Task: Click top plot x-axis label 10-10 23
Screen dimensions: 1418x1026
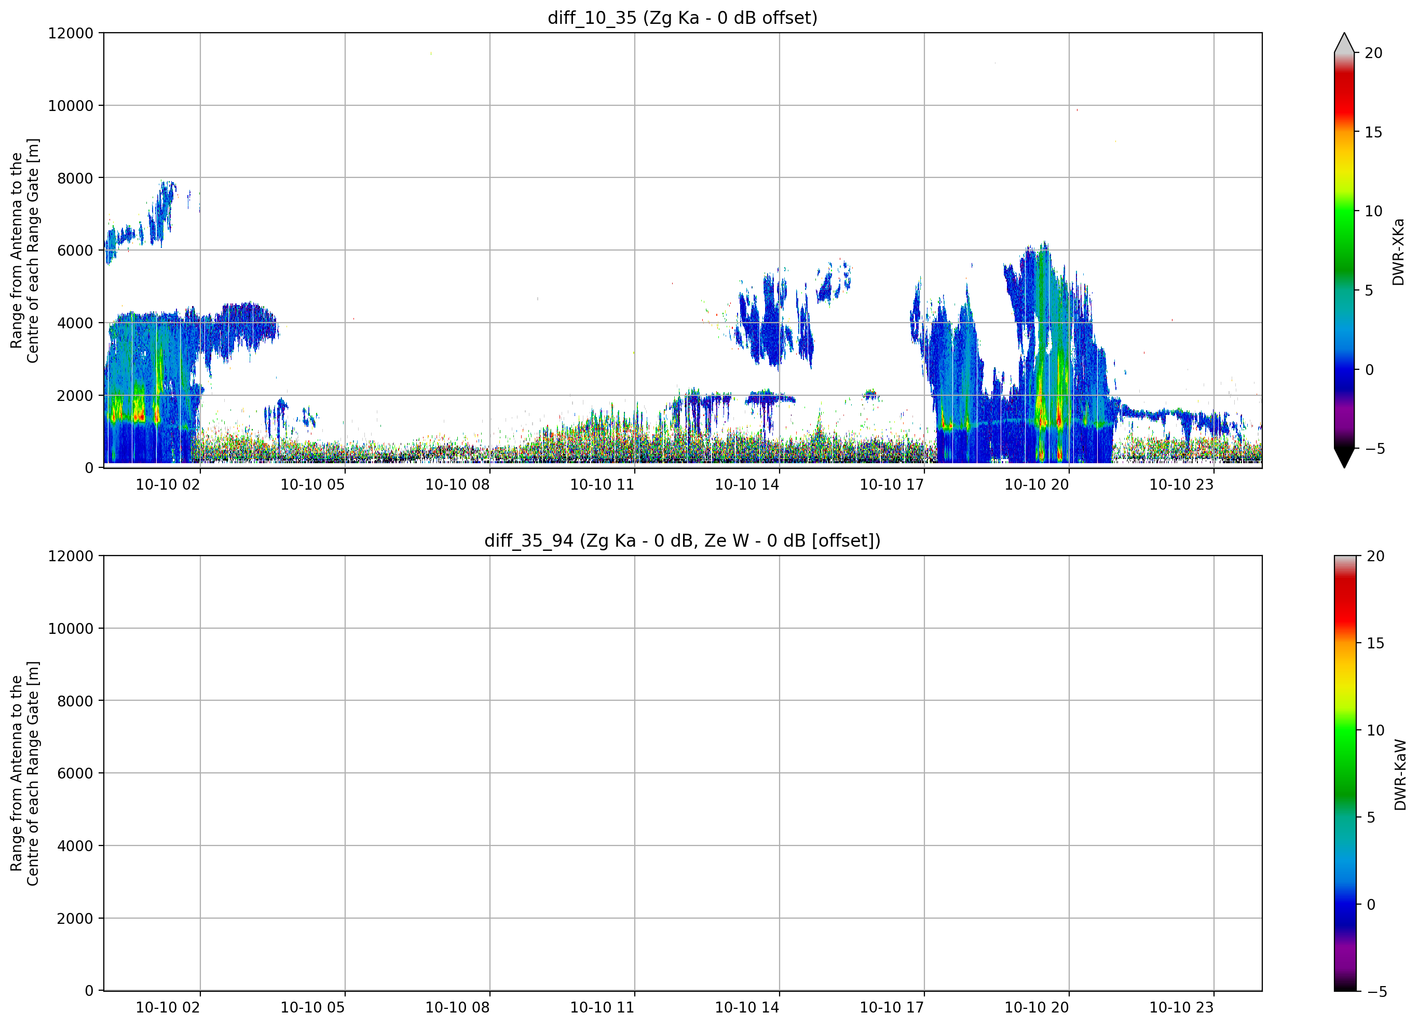Action: click(1182, 485)
